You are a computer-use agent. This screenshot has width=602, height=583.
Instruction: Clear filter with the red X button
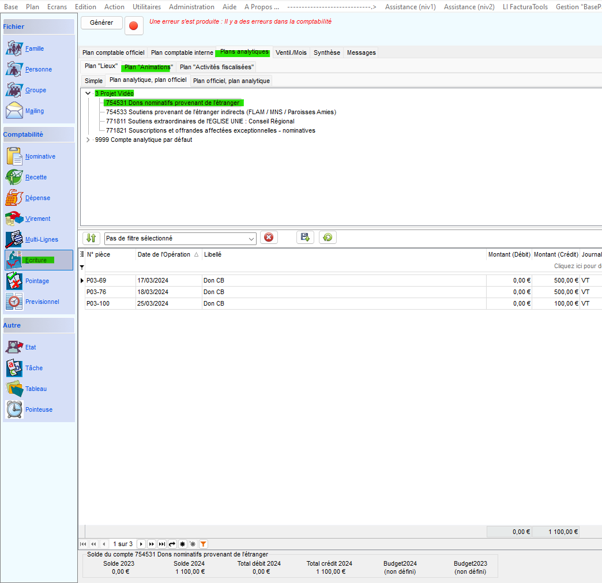[269, 238]
